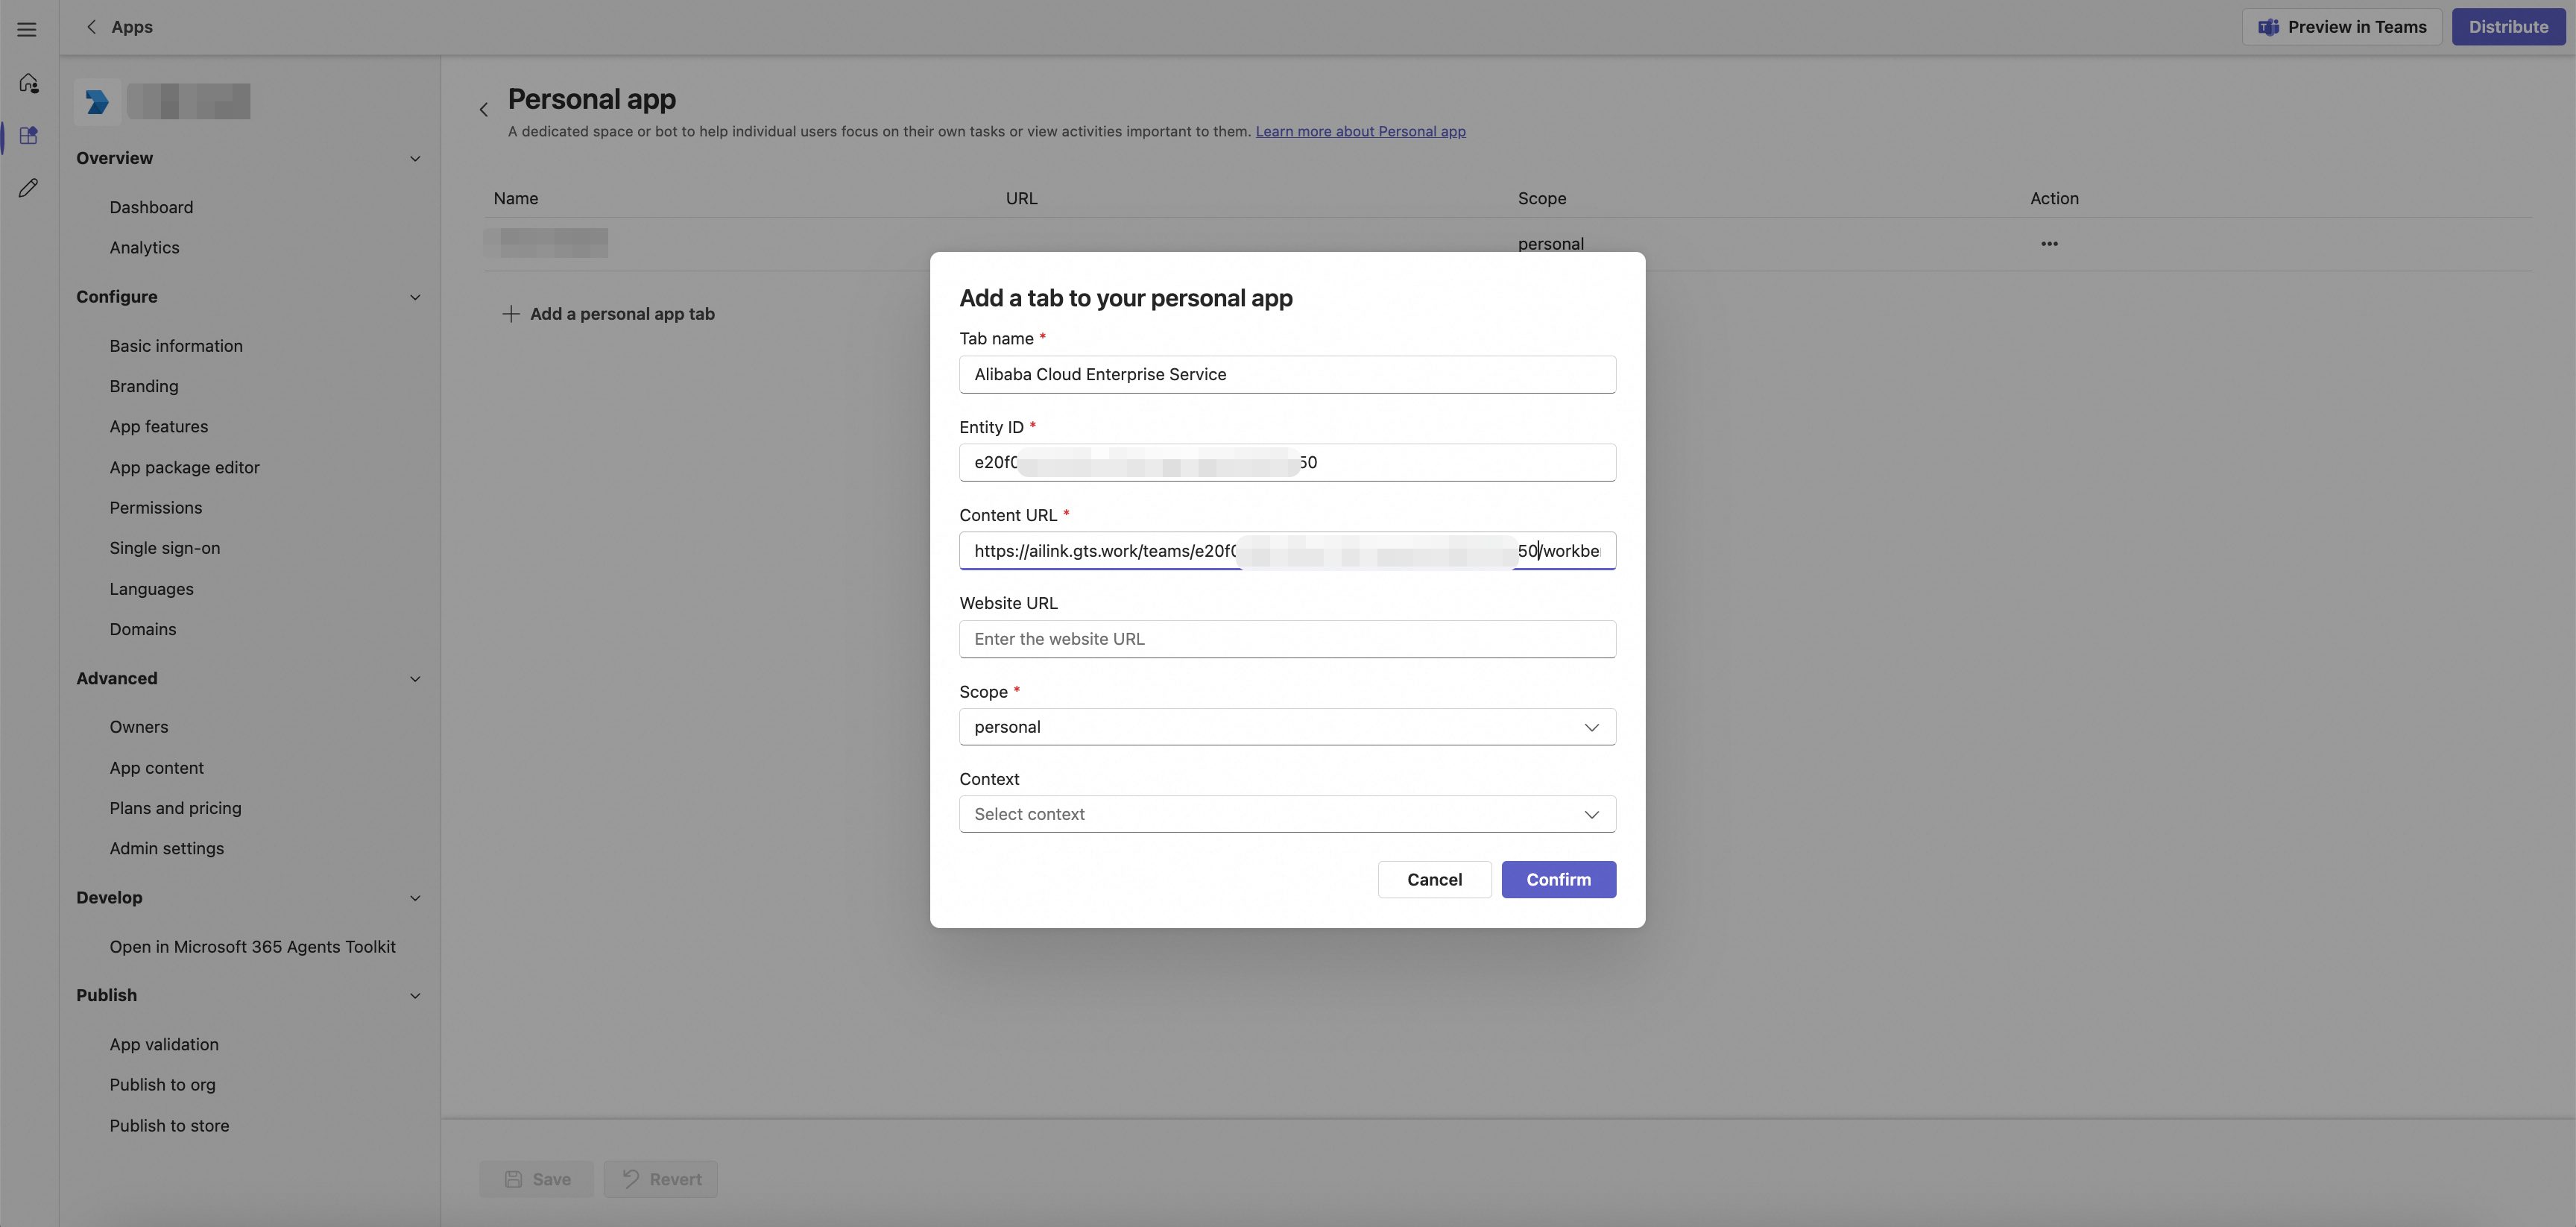2576x1227 pixels.
Task: Click the Home icon in left rail
Action: click(28, 83)
